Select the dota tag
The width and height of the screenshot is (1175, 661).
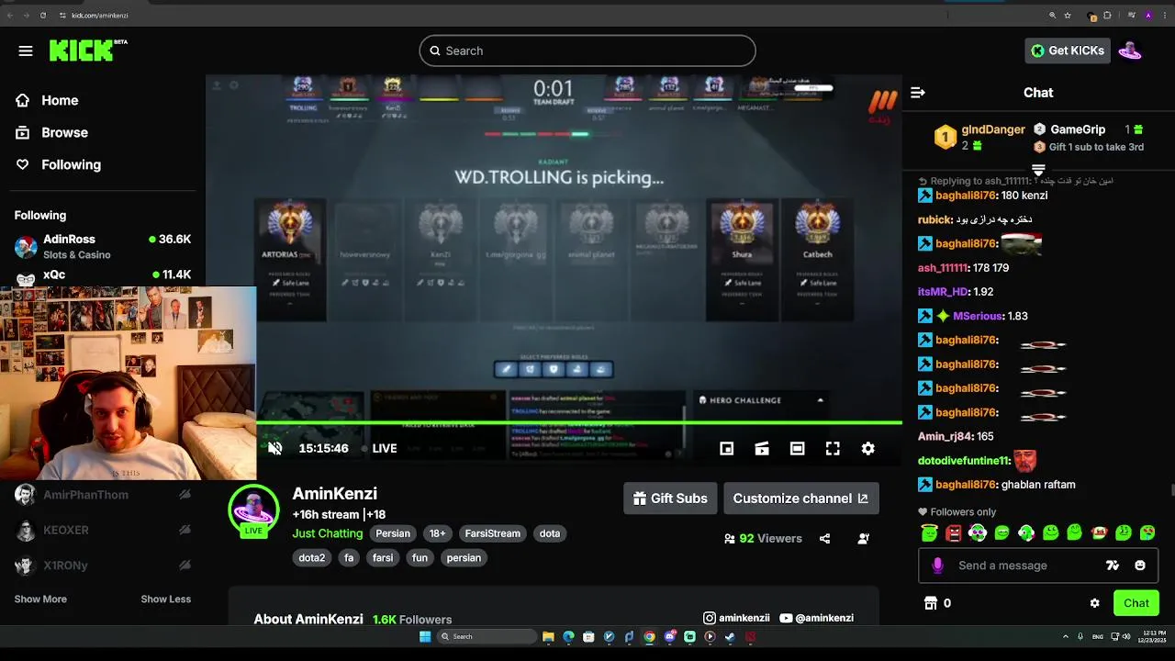point(550,533)
